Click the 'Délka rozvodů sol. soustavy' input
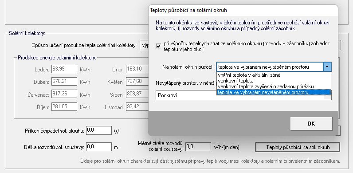Screen dimensions: 353x173 [99, 147]
